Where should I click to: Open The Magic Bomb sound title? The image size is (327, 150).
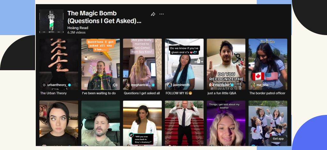click(x=104, y=17)
